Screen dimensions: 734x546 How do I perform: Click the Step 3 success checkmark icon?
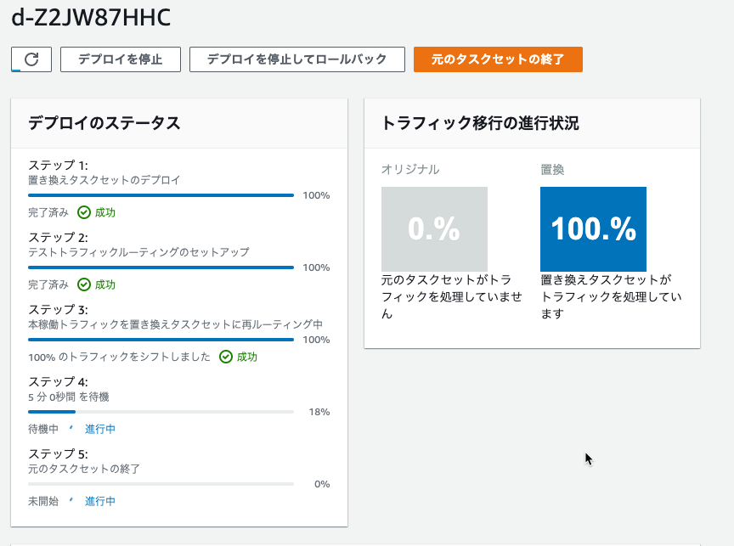pyautogui.click(x=226, y=357)
